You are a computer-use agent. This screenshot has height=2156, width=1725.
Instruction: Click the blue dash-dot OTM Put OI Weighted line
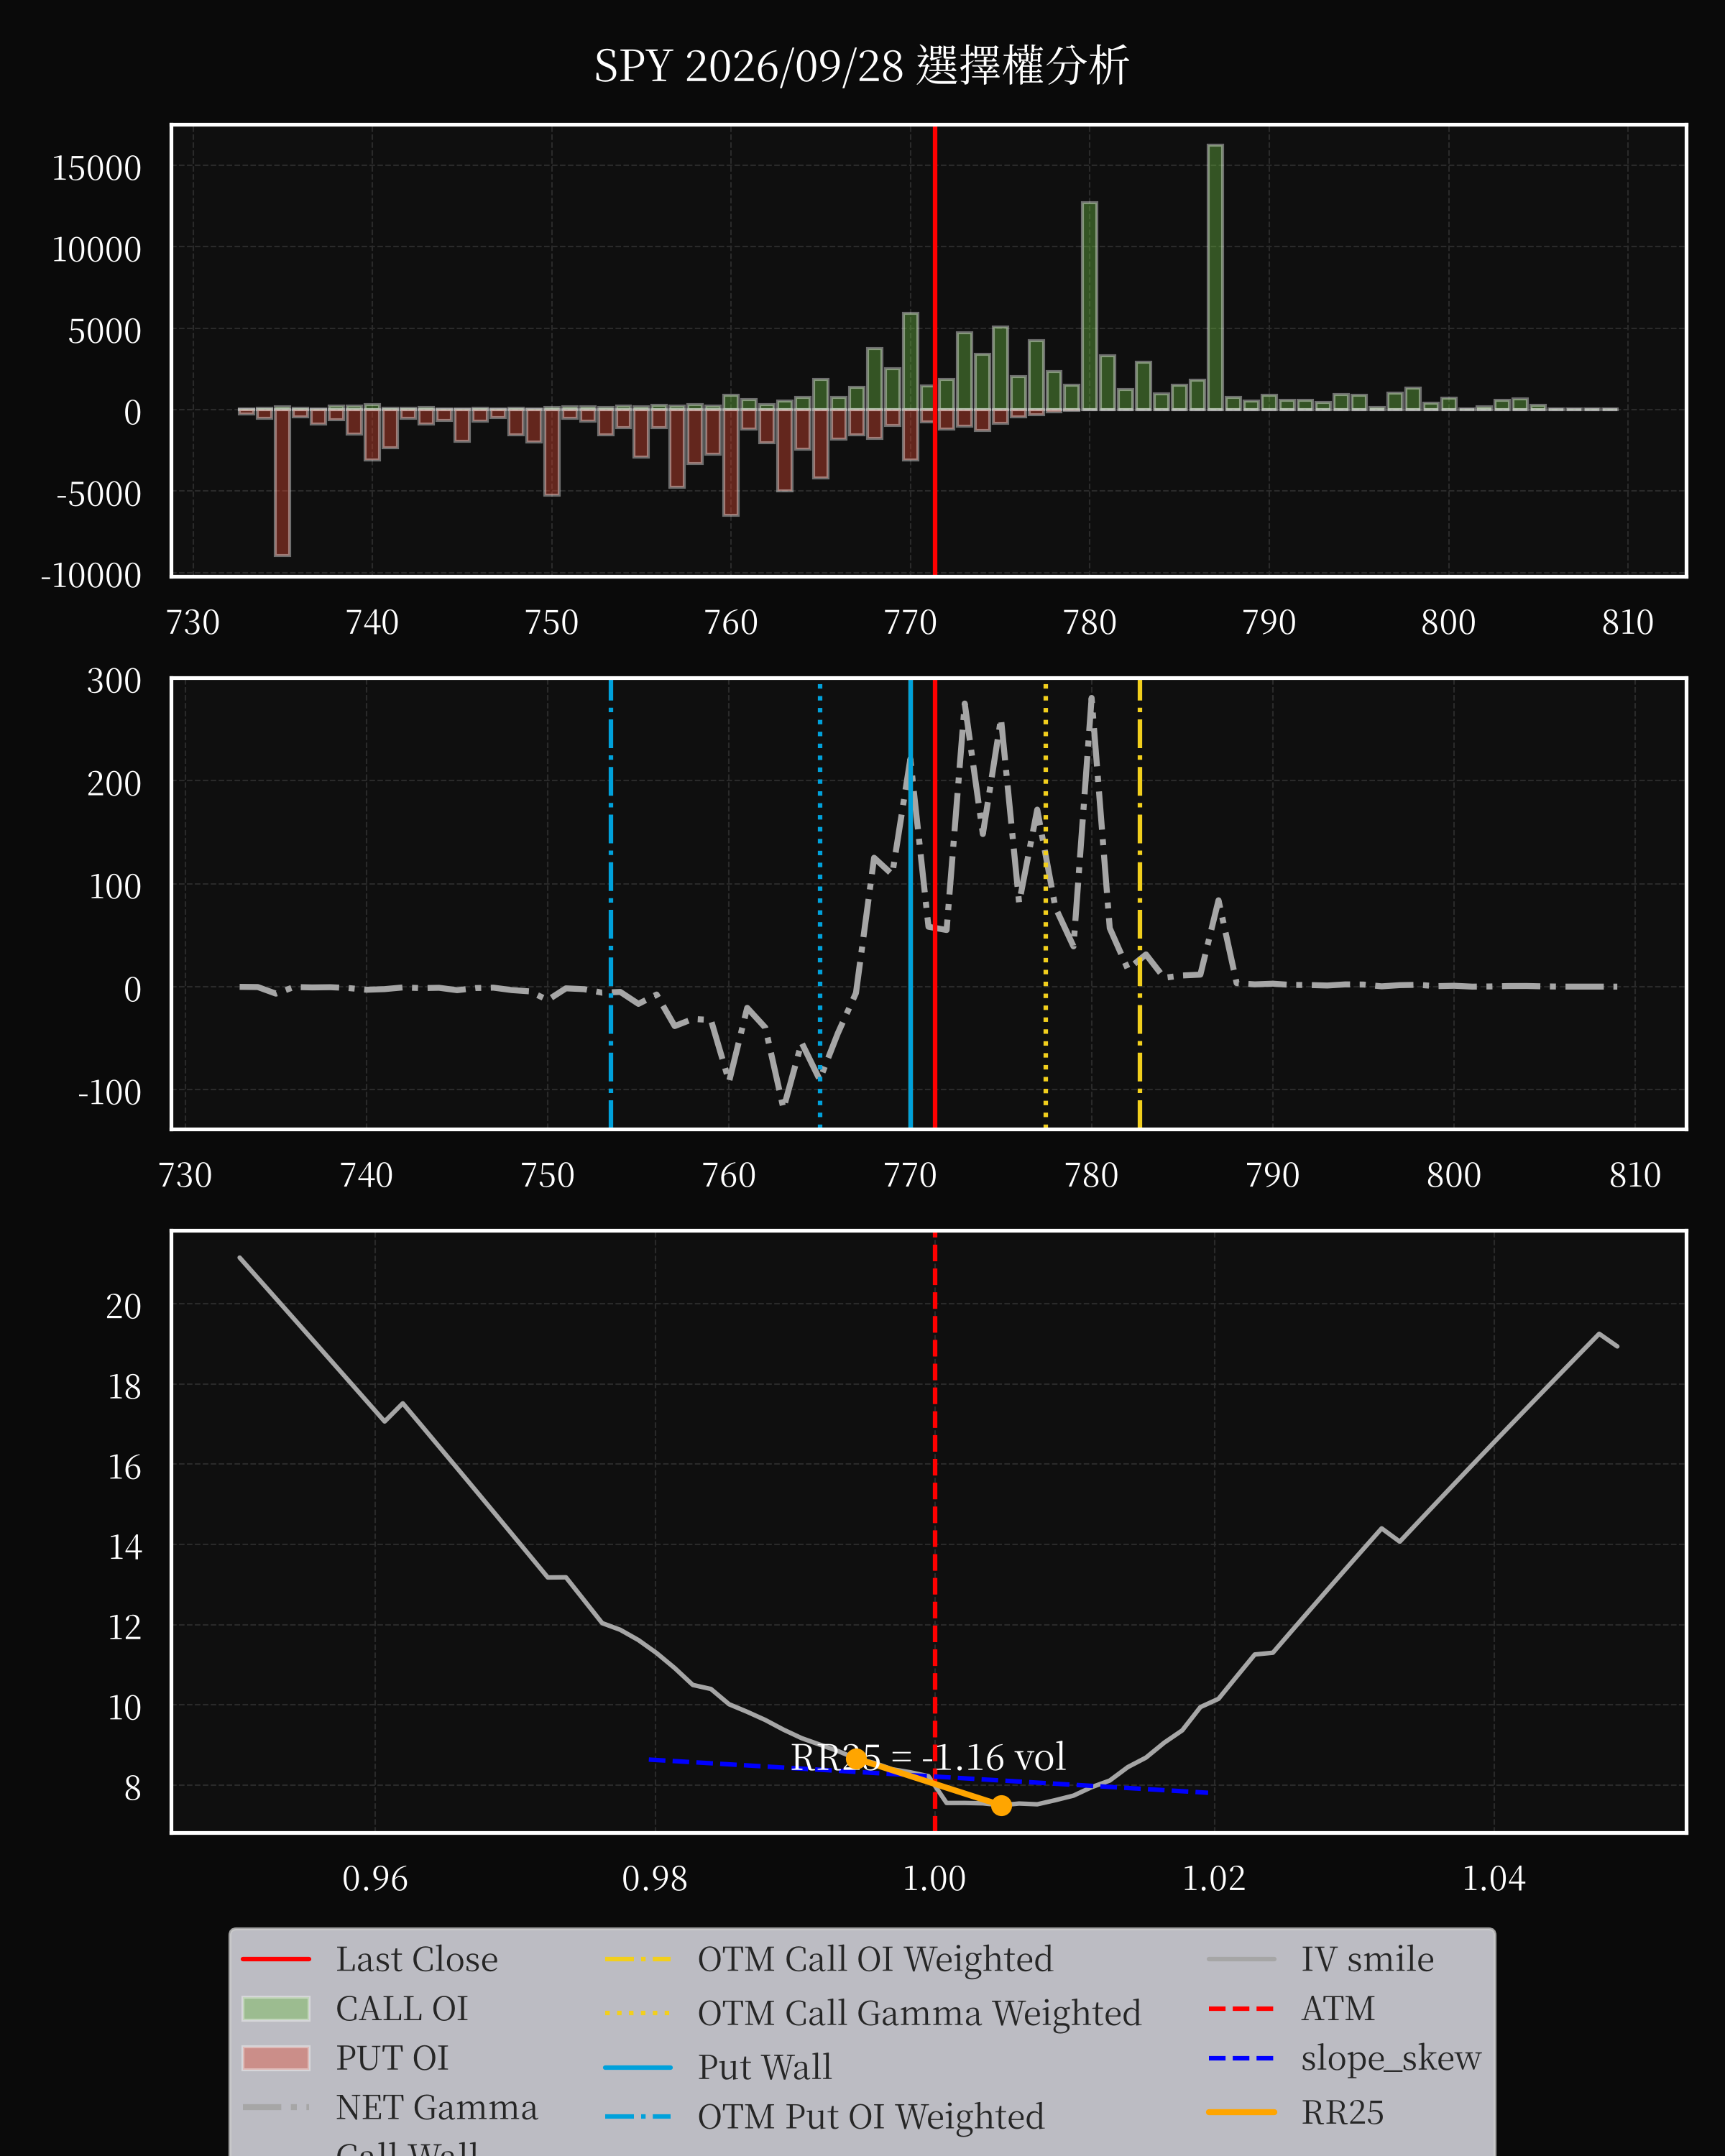click(611, 903)
